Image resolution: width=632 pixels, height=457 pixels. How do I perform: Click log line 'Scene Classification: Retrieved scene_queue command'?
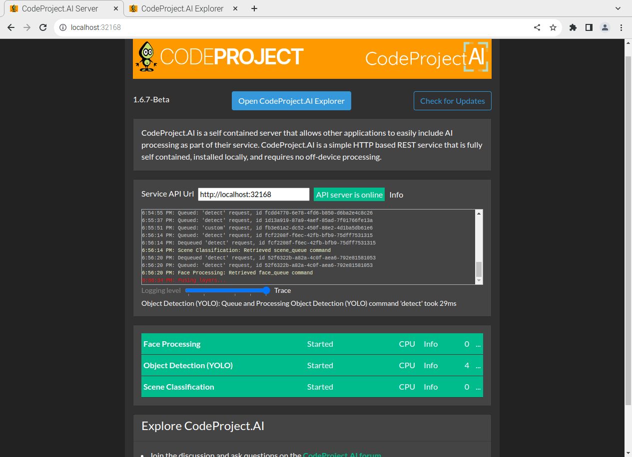[236, 250]
